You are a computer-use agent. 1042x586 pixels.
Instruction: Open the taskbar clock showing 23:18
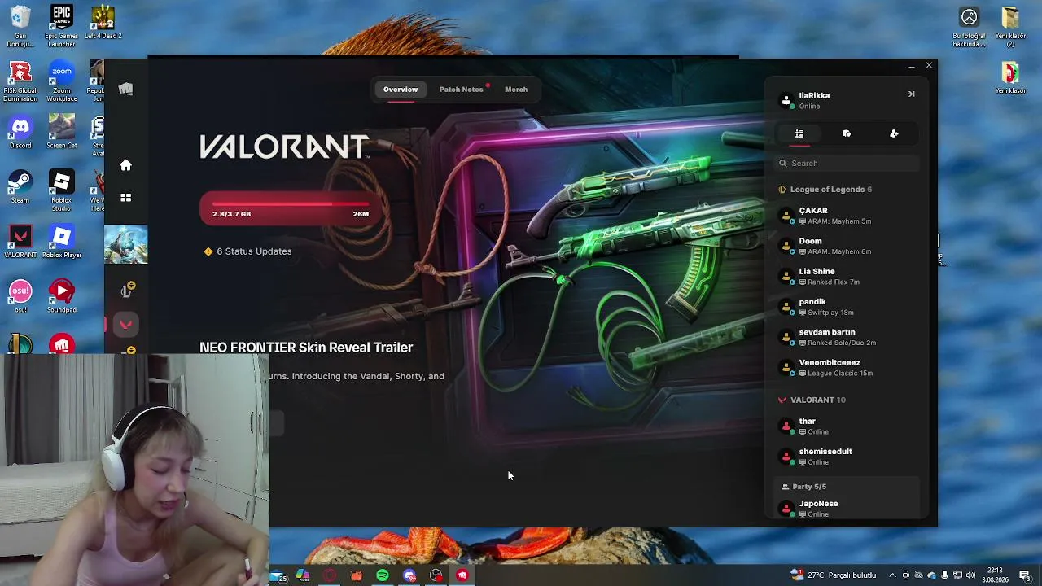(x=996, y=575)
